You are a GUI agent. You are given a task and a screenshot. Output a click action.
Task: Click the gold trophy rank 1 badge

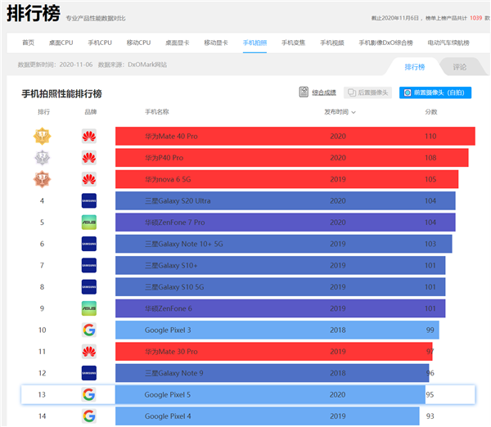(43, 136)
